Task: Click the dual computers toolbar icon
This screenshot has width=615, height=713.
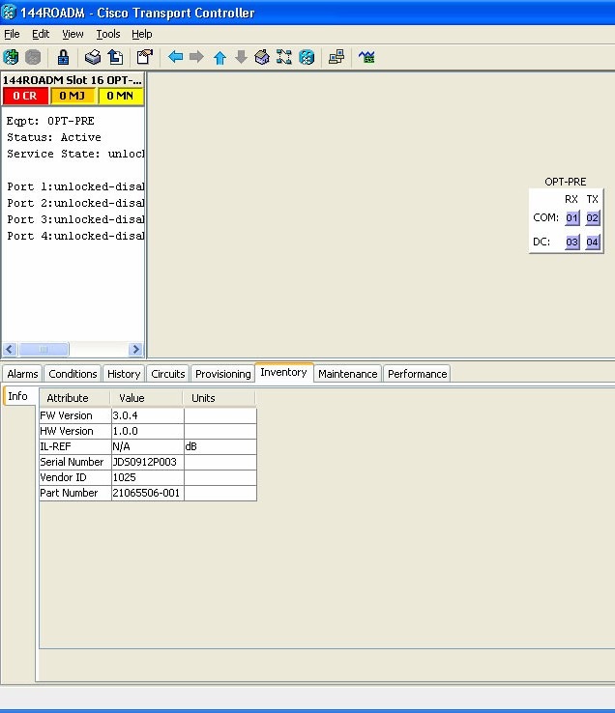Action: click(x=337, y=57)
